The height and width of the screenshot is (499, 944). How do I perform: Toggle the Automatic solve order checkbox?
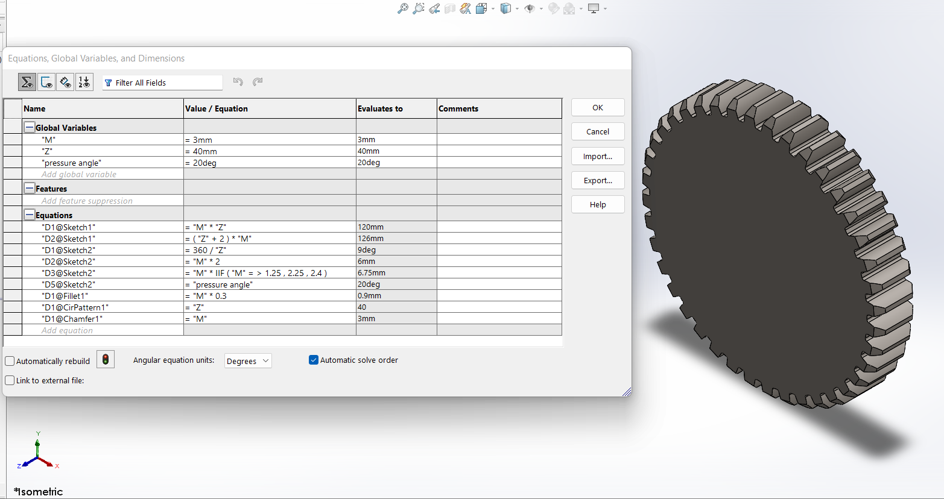click(314, 360)
